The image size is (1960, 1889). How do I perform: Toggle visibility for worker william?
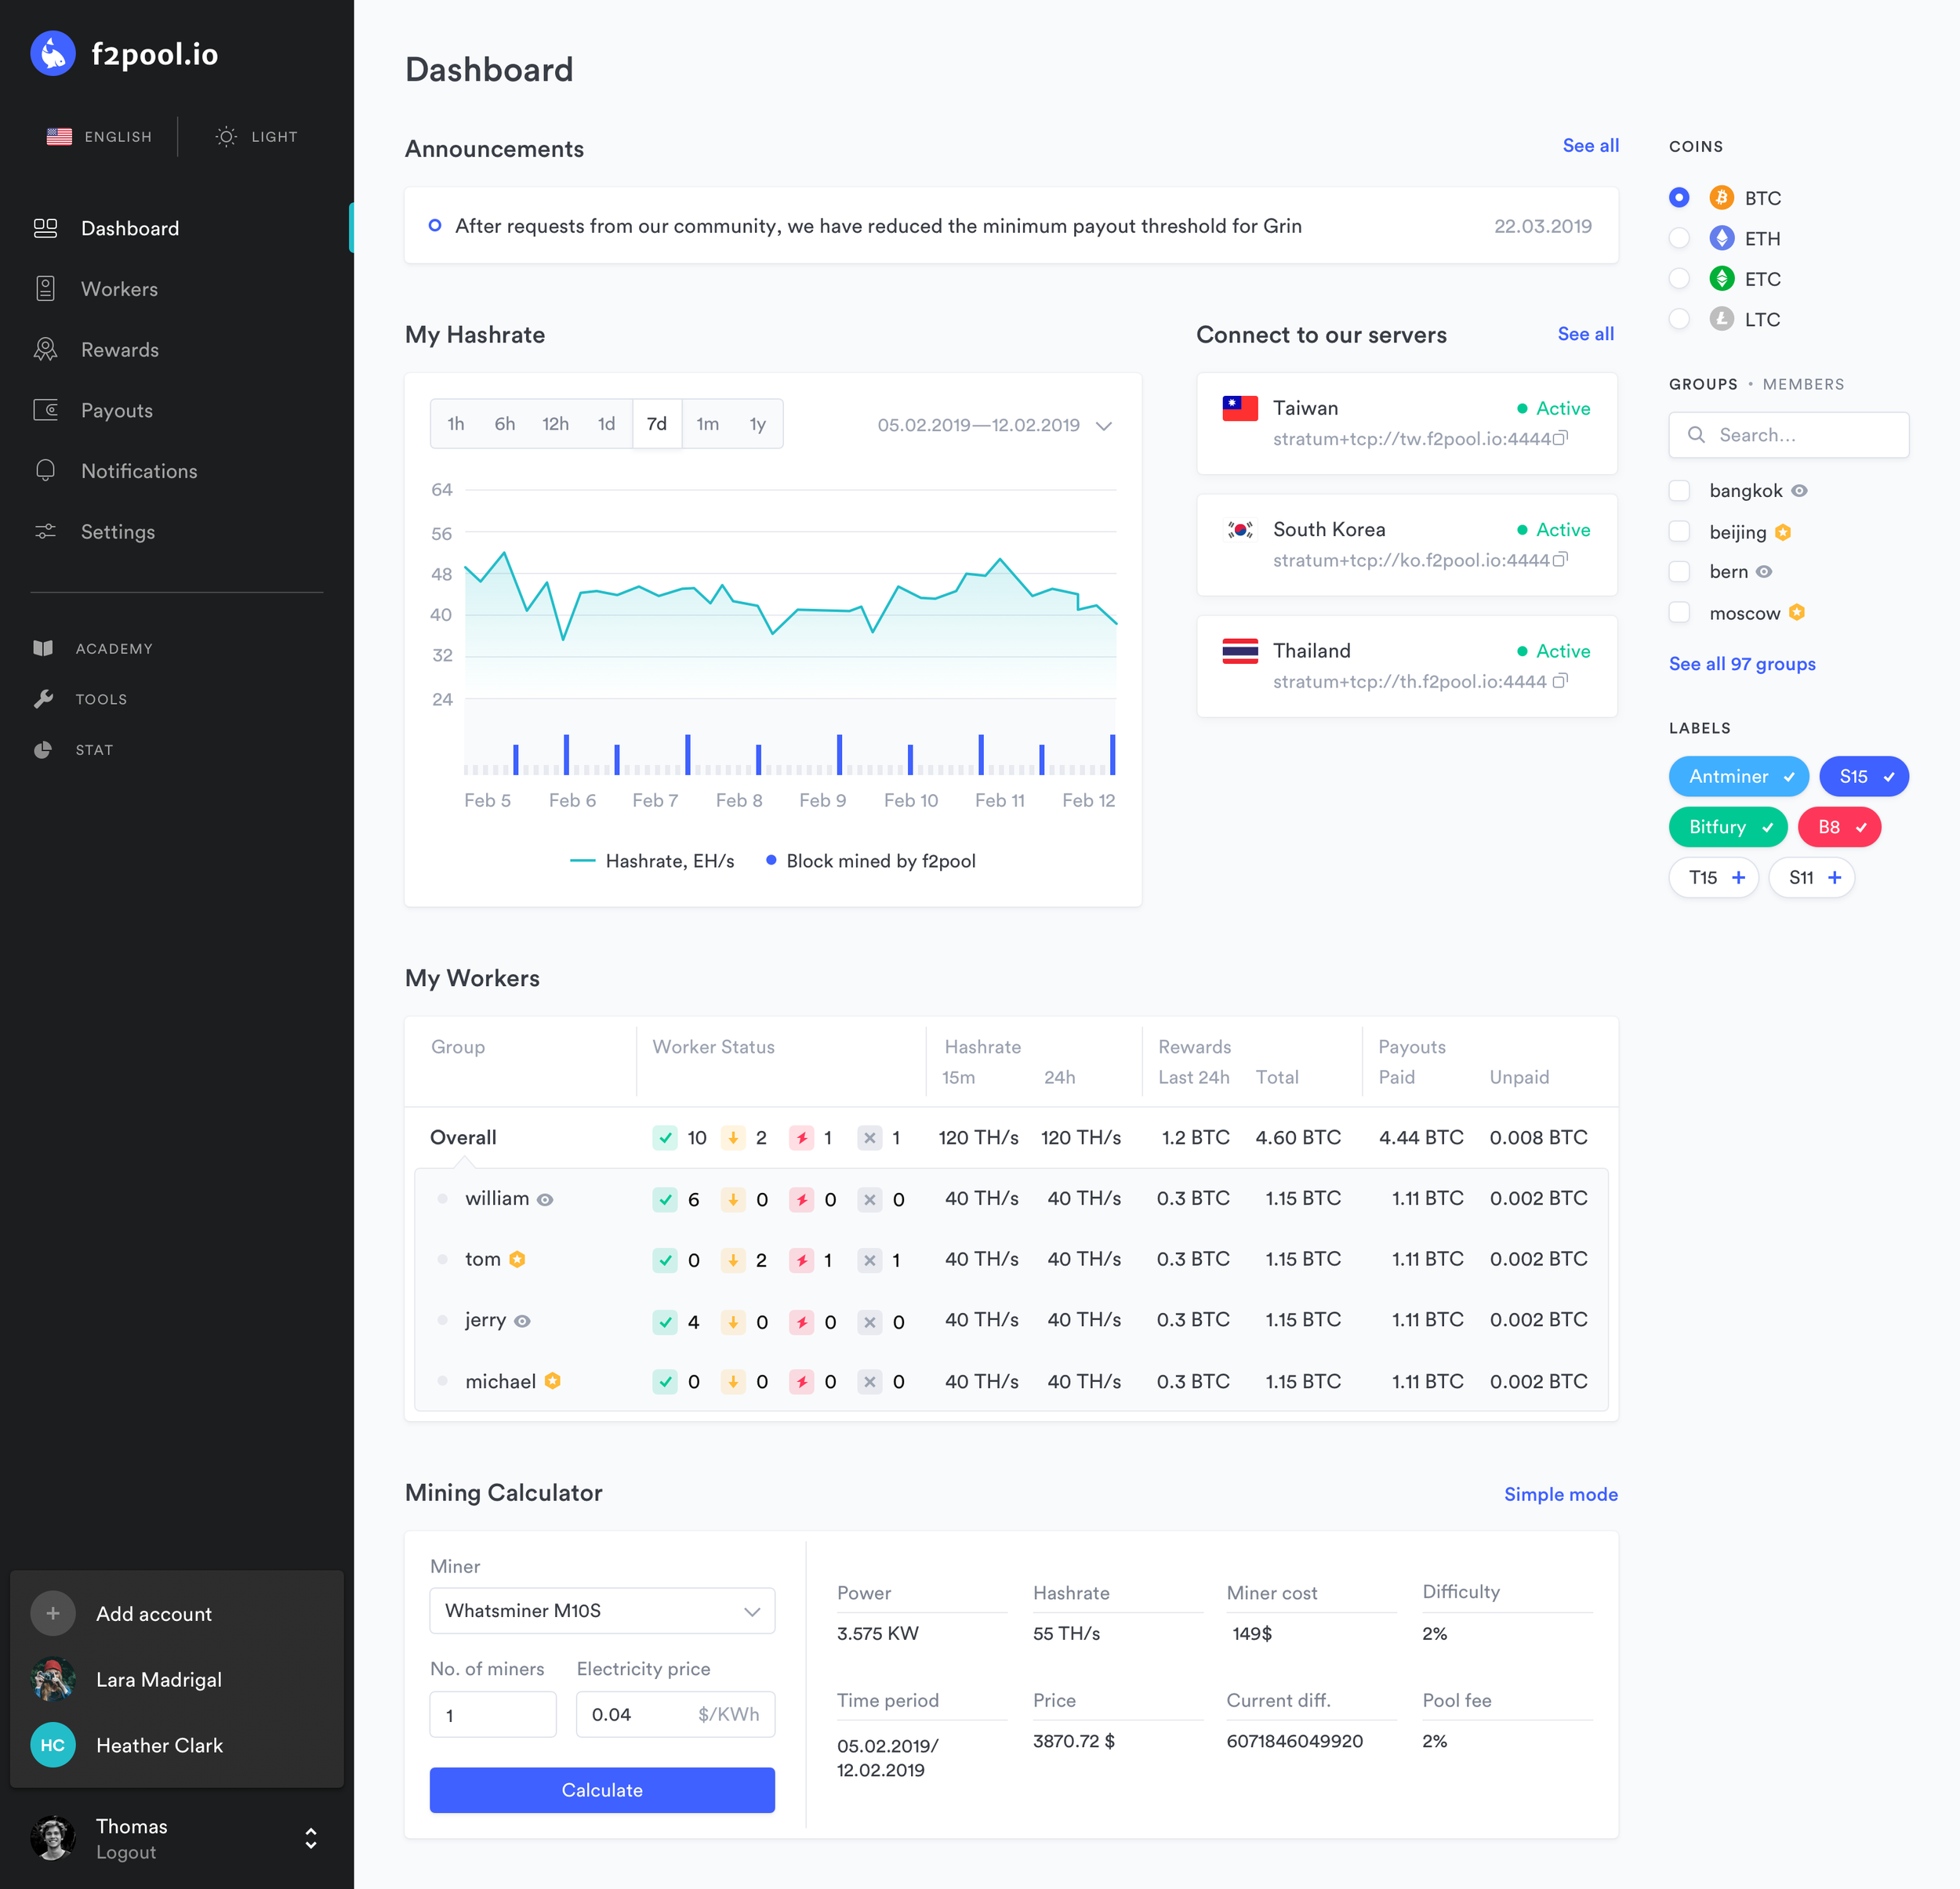(544, 1199)
